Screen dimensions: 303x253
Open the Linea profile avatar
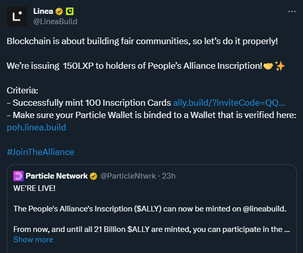[x=17, y=16]
